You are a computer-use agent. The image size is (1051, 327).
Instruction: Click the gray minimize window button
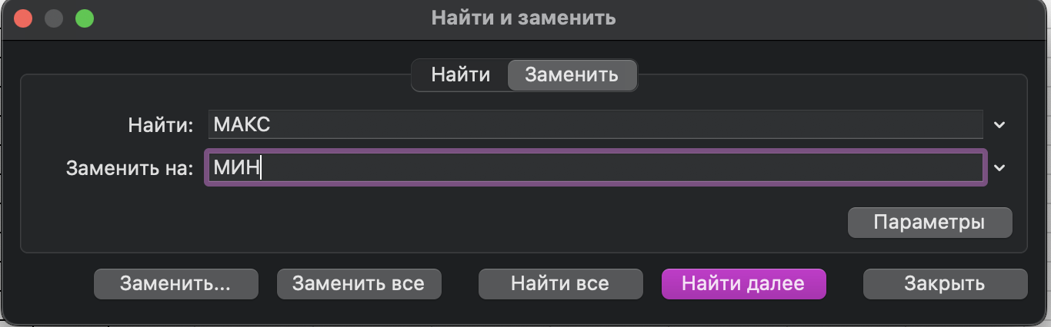point(54,18)
